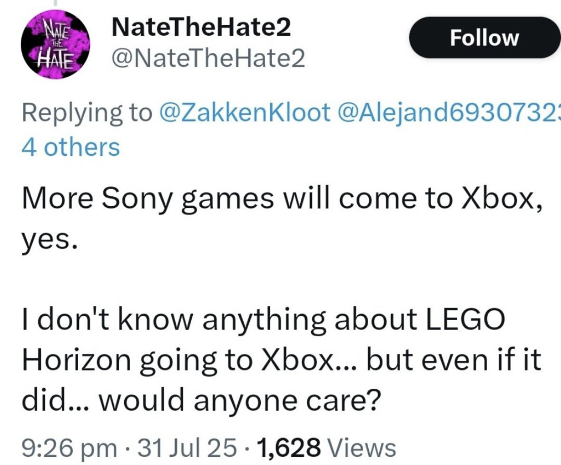Open the 1,628 view count number
The height and width of the screenshot is (465, 561).
click(287, 448)
